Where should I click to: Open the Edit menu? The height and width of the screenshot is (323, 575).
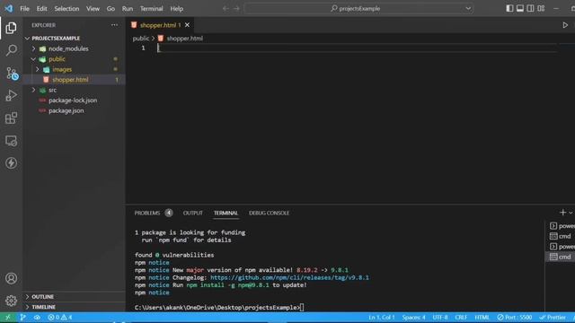41,8
